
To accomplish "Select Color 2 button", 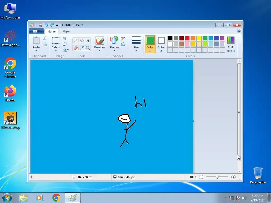I will (161, 44).
